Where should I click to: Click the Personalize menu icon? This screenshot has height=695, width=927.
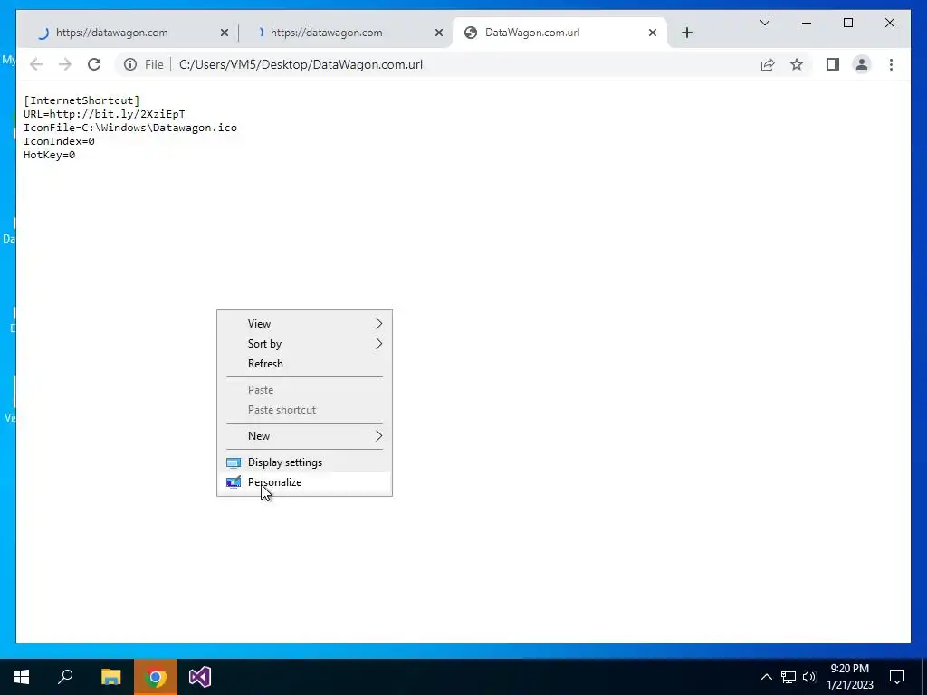[234, 482]
